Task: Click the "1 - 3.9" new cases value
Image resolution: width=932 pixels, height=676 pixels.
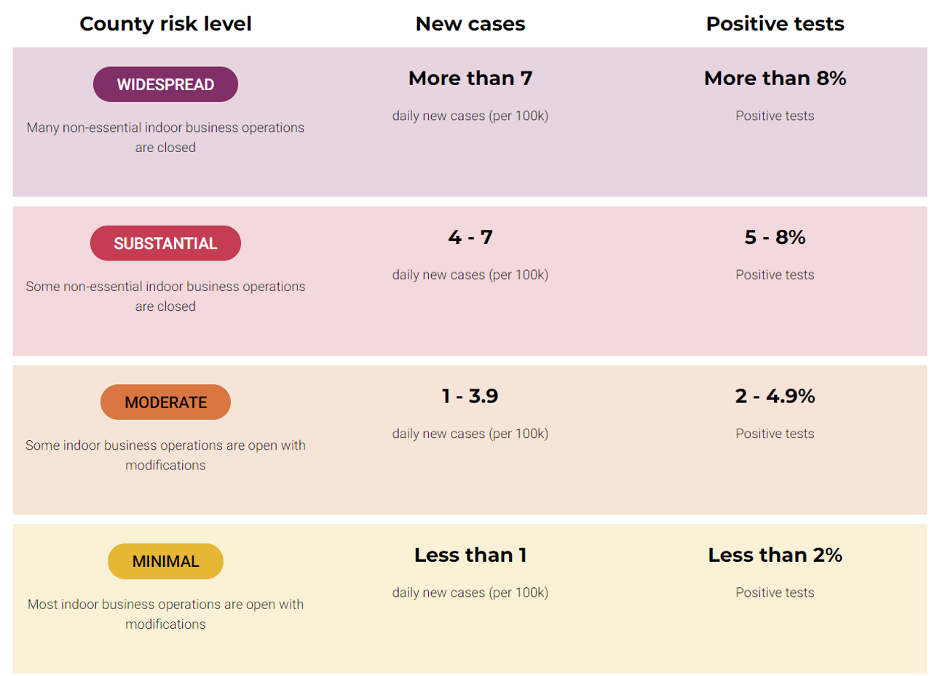Action: 470,397
